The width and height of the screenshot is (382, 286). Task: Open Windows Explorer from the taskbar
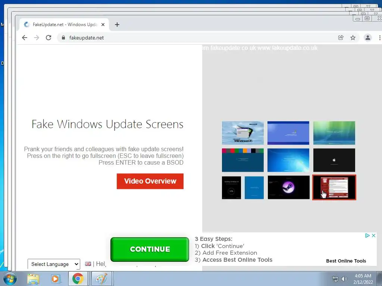point(33,279)
